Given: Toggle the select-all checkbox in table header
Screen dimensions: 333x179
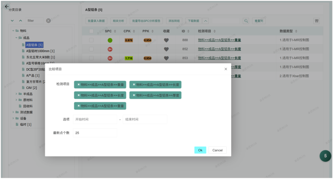Looking at the screenshot, I should pos(91,31).
